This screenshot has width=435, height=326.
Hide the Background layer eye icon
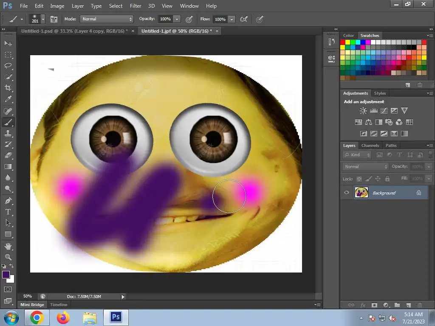347,192
